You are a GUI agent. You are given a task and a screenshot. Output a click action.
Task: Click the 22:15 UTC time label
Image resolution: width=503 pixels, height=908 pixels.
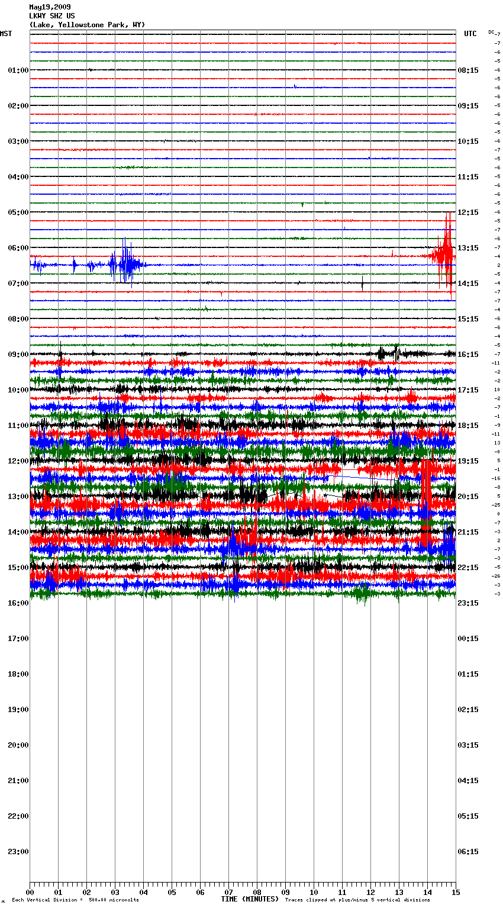click(468, 568)
